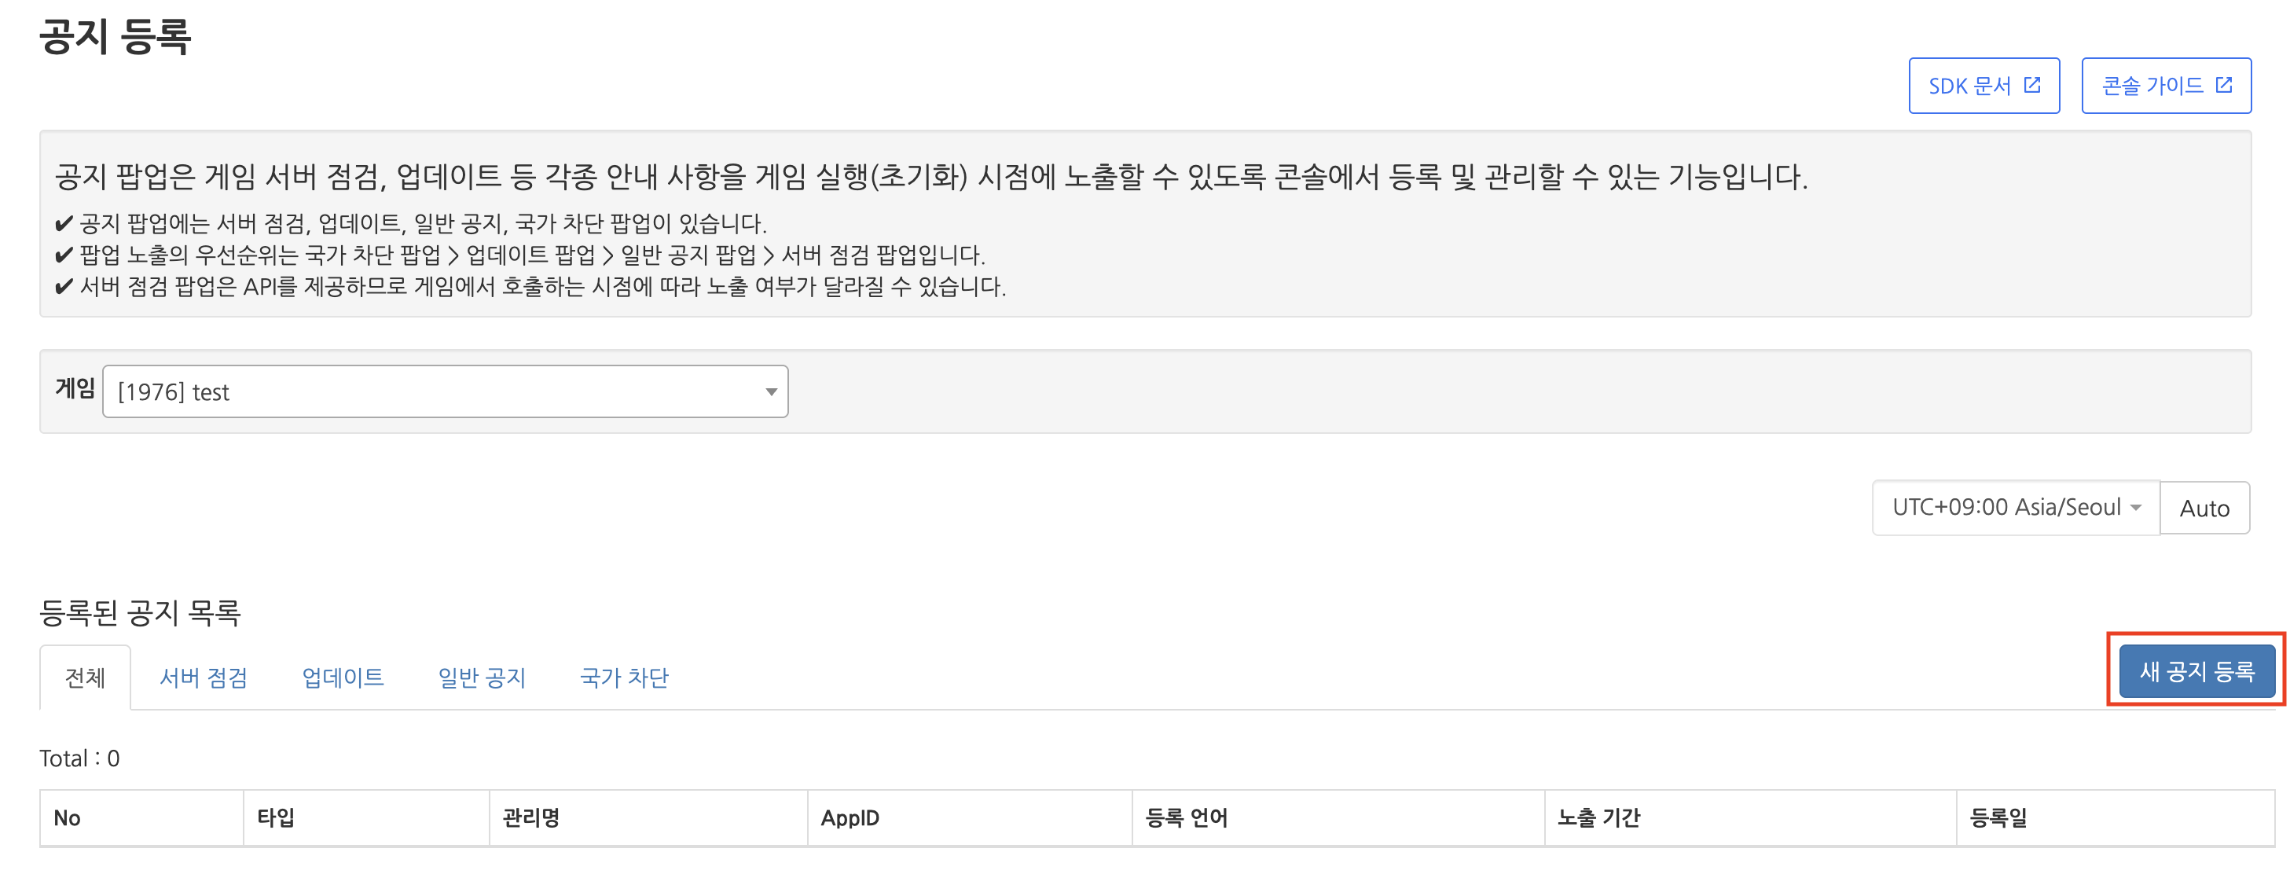Switch to the 서버 점검 tab
The image size is (2290, 874).
coord(204,678)
